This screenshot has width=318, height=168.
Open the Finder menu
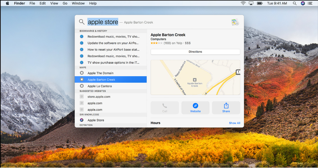(20, 3)
